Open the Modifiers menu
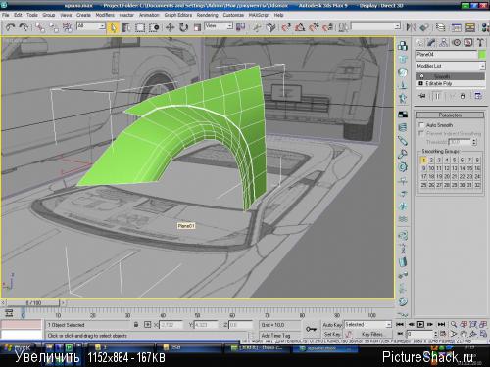This screenshot has height=367, width=490. (x=105, y=15)
